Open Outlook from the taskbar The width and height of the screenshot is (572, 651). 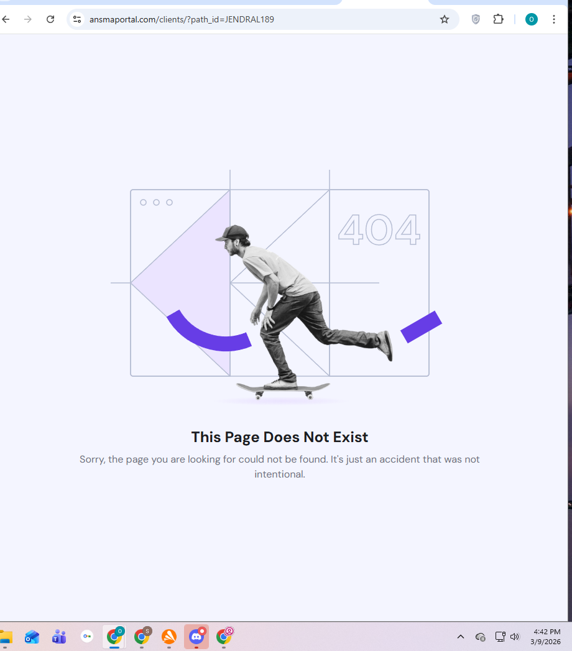[x=32, y=637]
